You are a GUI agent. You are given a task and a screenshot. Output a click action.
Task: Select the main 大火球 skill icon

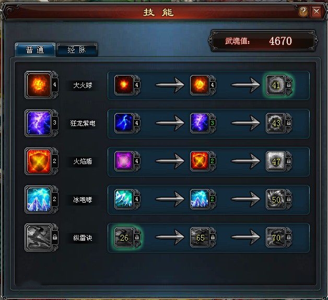pyautogui.click(x=39, y=85)
